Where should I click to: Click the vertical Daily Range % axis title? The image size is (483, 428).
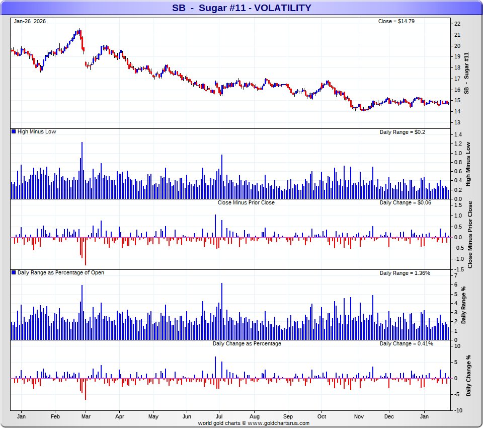(470, 305)
